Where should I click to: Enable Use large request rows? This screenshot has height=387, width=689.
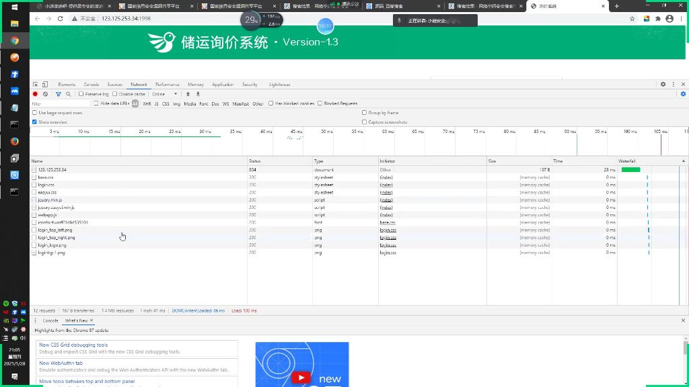click(x=35, y=113)
